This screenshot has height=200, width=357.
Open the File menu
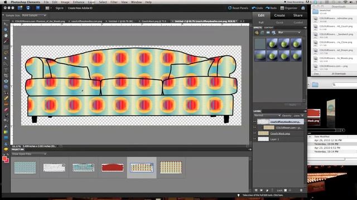(46, 2)
